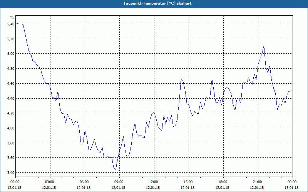Viewport: 308px width, 192px height.
Task: Select the 3,60 y-axis value
Action: point(11,157)
